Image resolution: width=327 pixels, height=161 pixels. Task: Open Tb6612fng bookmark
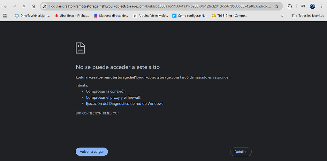(x=229, y=16)
